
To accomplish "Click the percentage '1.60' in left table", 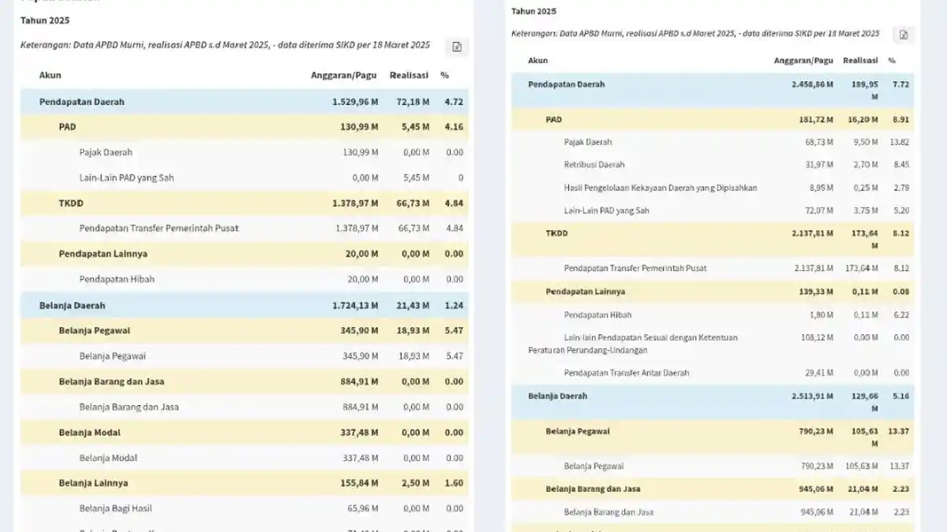I will pos(454,483).
